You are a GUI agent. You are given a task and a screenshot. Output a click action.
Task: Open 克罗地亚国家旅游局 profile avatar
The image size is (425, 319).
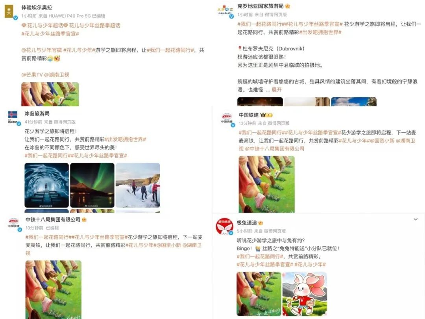tap(225, 11)
